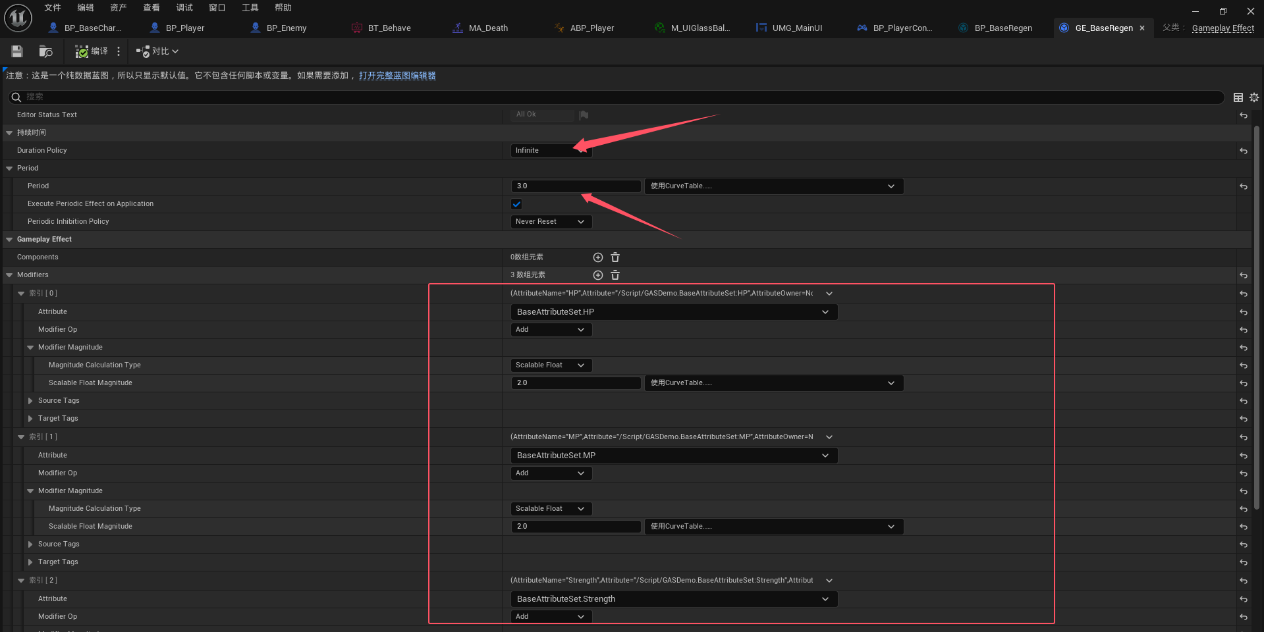
Task: Browse to asset in Content Browser icon
Action: point(45,51)
